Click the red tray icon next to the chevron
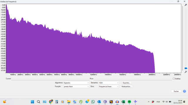Screen dimensions: 188x105 (153, 102)
